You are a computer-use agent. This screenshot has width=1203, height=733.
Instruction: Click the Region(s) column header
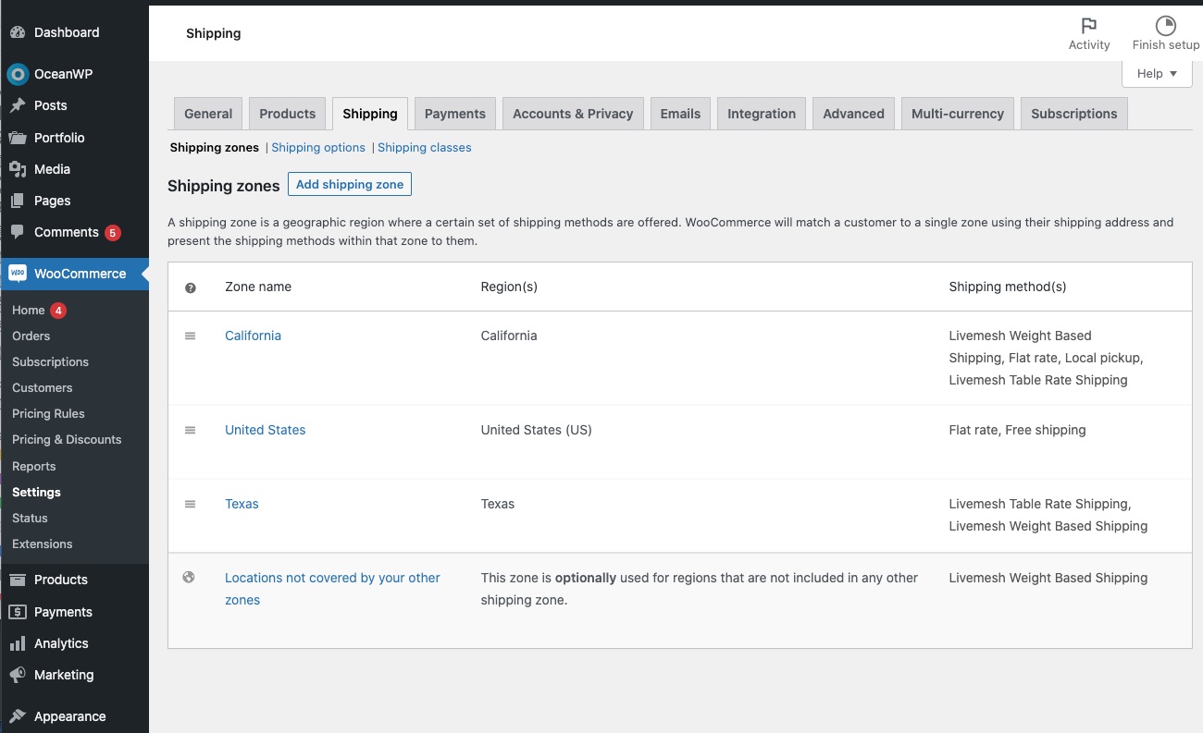[509, 287]
